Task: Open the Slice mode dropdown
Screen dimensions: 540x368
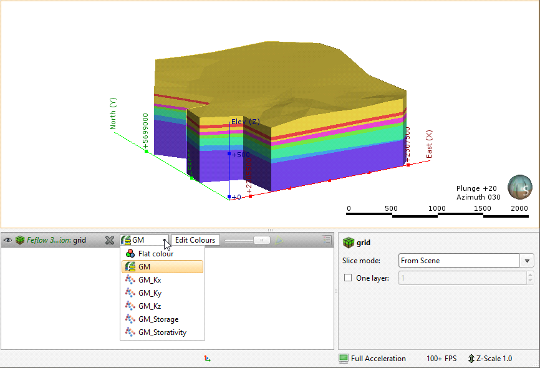Action: [x=528, y=261]
